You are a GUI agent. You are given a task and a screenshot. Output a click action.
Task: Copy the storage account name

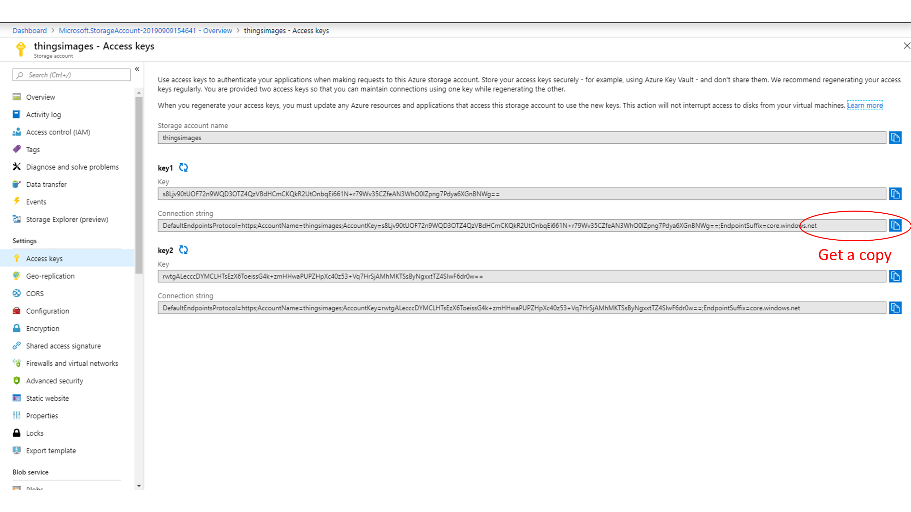click(895, 138)
